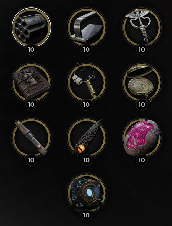The image size is (172, 226).
Task: Click level 10 badge under whistle necklace
Action: tap(87, 105)
